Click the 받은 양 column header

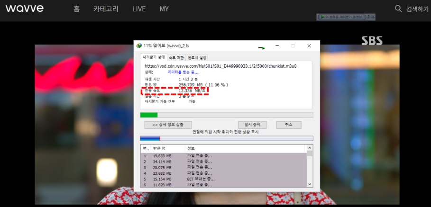167,149
